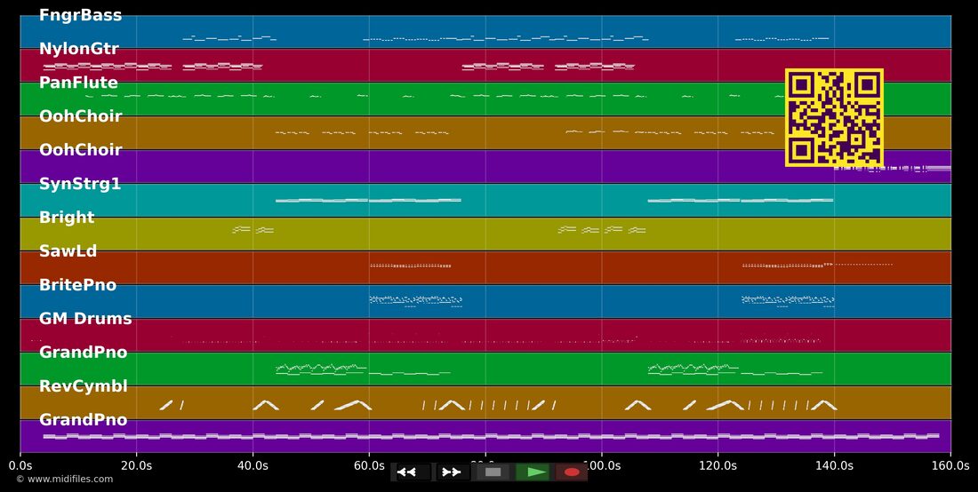Open the yellow QR code image

(834, 118)
